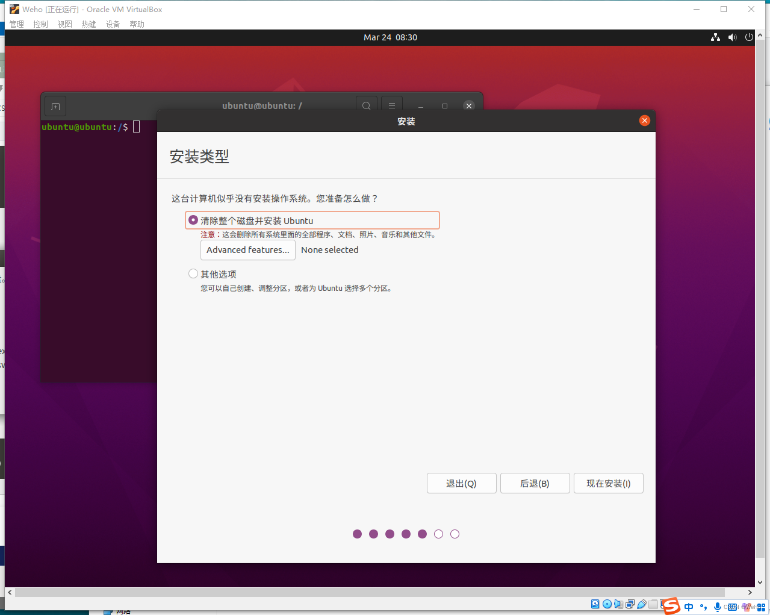Open the 控制 menu in VirtualBox
Viewport: 770px width, 615px height.
[41, 24]
